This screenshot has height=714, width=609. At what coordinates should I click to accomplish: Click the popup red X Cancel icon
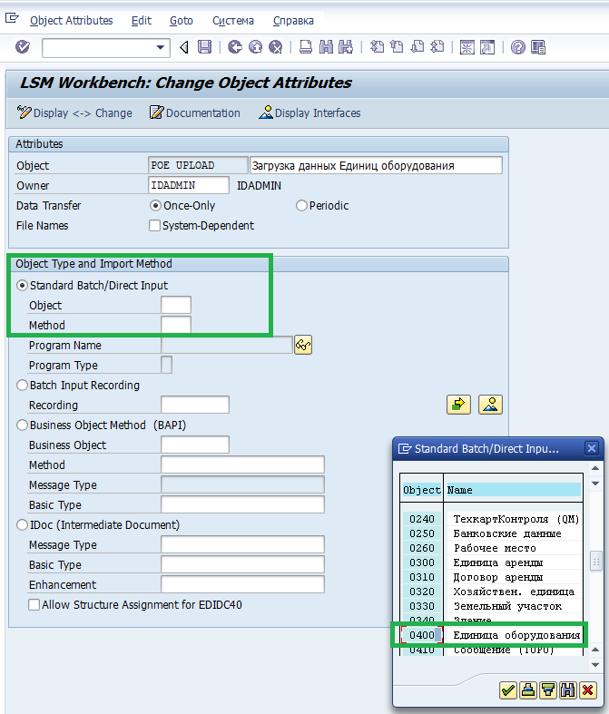tap(587, 690)
